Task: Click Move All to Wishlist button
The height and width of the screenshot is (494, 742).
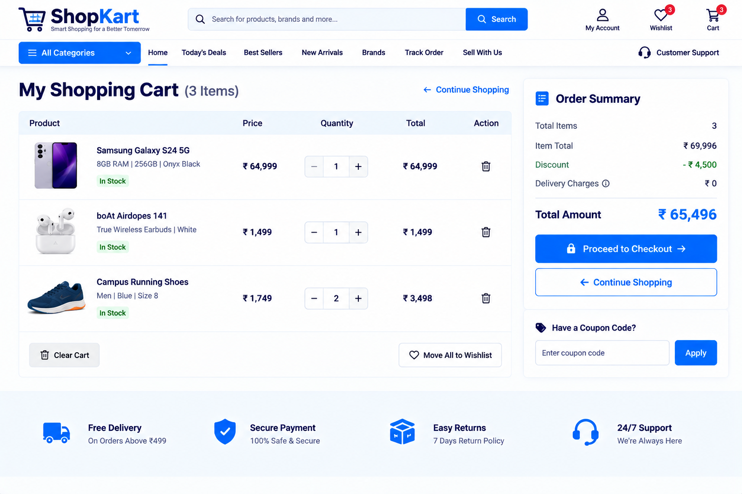Action: point(450,355)
